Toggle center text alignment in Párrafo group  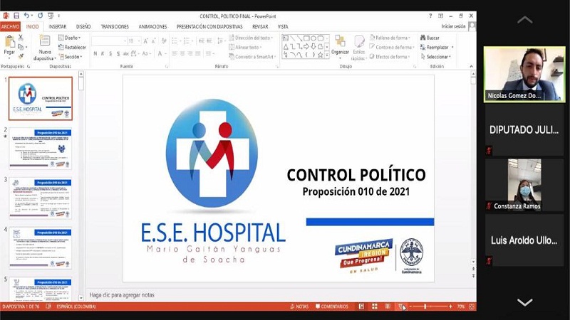pyautogui.click(x=182, y=54)
